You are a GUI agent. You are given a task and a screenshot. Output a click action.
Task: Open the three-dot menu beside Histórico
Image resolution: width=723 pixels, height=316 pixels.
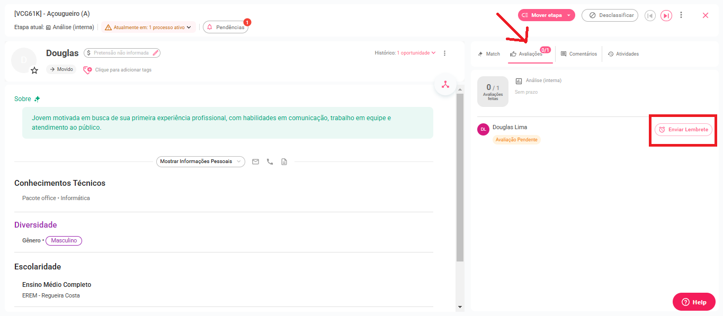[444, 53]
